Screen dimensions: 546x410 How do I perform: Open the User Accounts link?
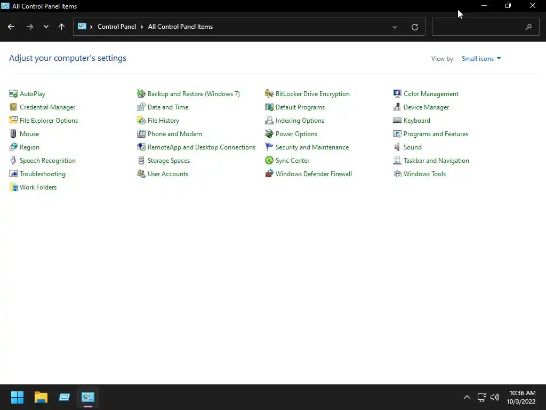click(168, 174)
